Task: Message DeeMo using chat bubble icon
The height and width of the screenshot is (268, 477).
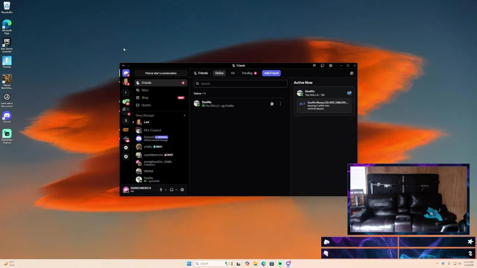Action: point(272,104)
